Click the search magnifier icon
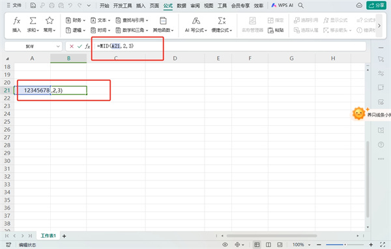Screen dimensions: 391x249 click(x=300, y=5)
